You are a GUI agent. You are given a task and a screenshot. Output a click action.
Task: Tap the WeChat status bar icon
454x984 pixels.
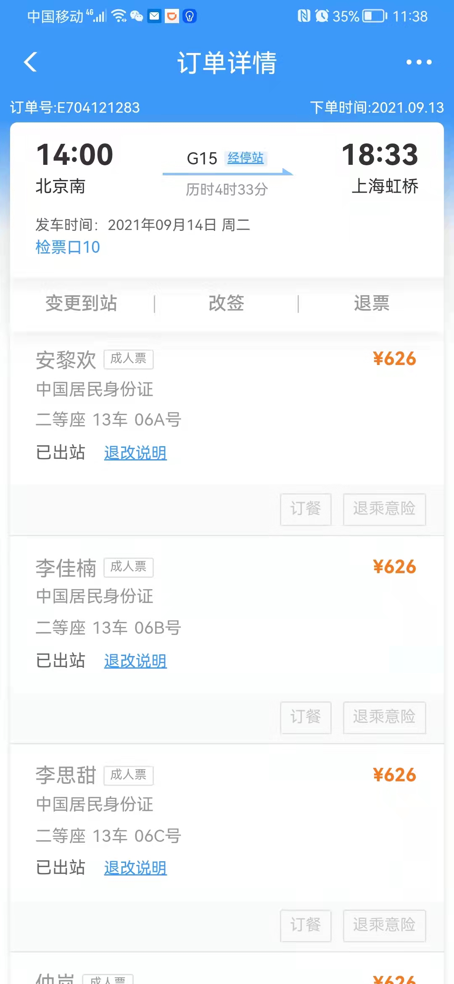[137, 16]
